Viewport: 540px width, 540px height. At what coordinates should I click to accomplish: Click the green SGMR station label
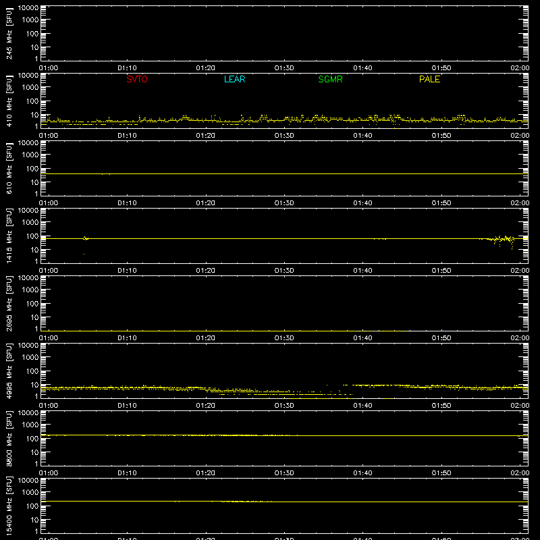[x=330, y=79]
